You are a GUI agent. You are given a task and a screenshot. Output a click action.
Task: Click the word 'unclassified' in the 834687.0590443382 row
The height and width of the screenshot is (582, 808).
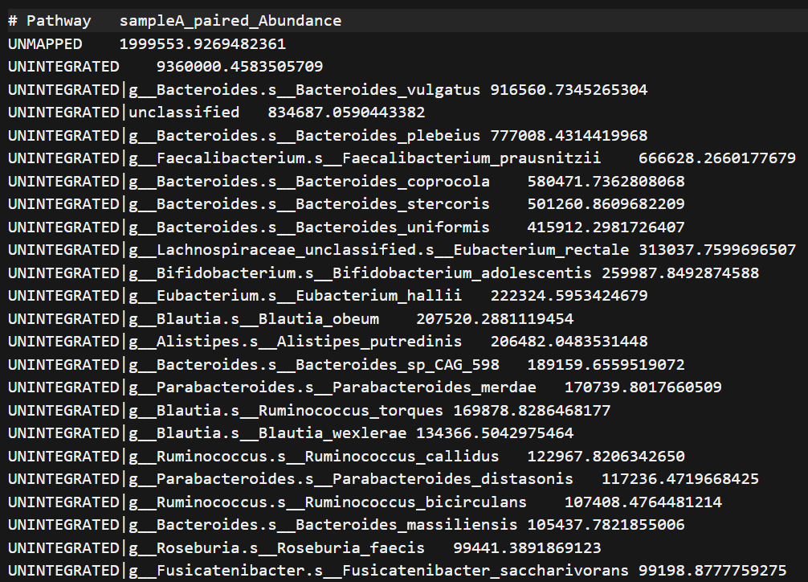(x=184, y=113)
